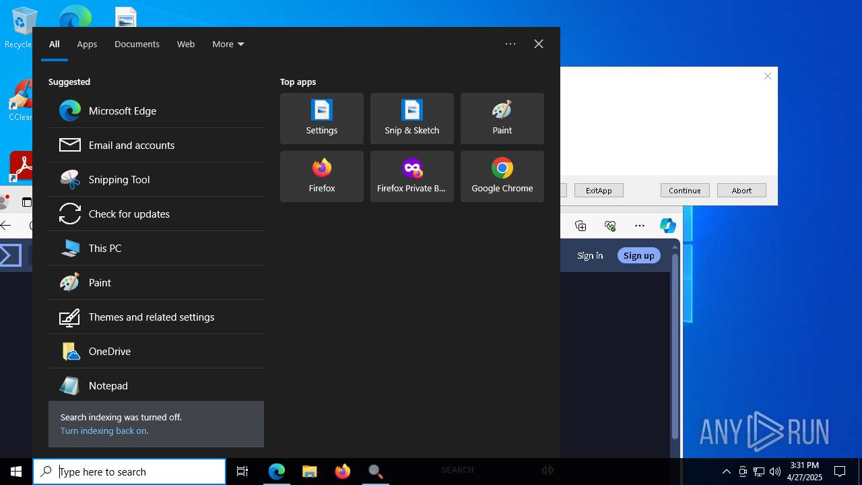The image size is (862, 485).
Task: Close the white dialog window
Action: 768,76
